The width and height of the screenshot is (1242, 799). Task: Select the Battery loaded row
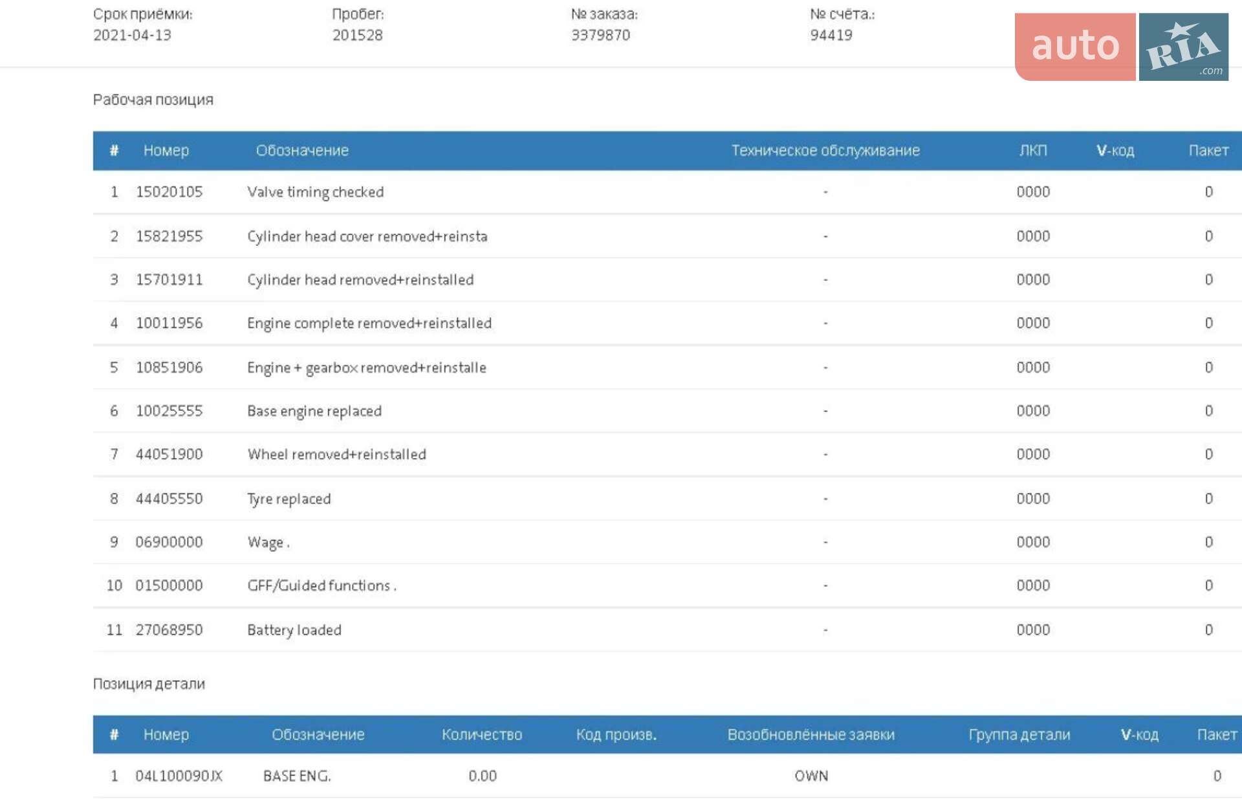tap(668, 629)
